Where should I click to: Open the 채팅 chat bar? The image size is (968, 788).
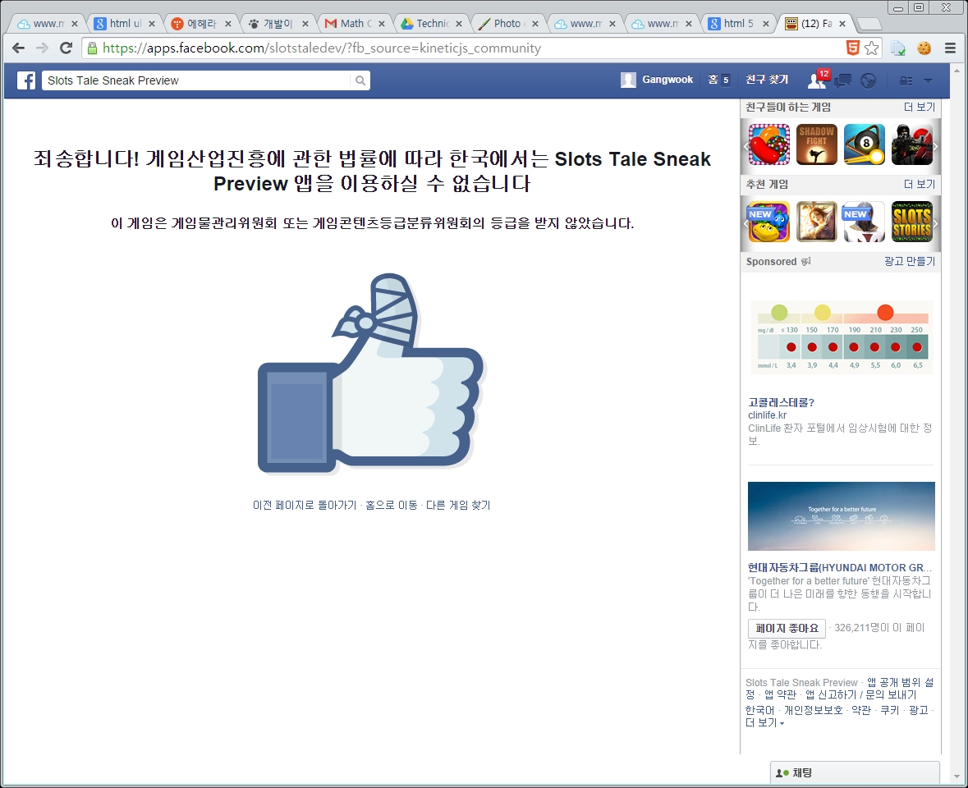pos(855,772)
